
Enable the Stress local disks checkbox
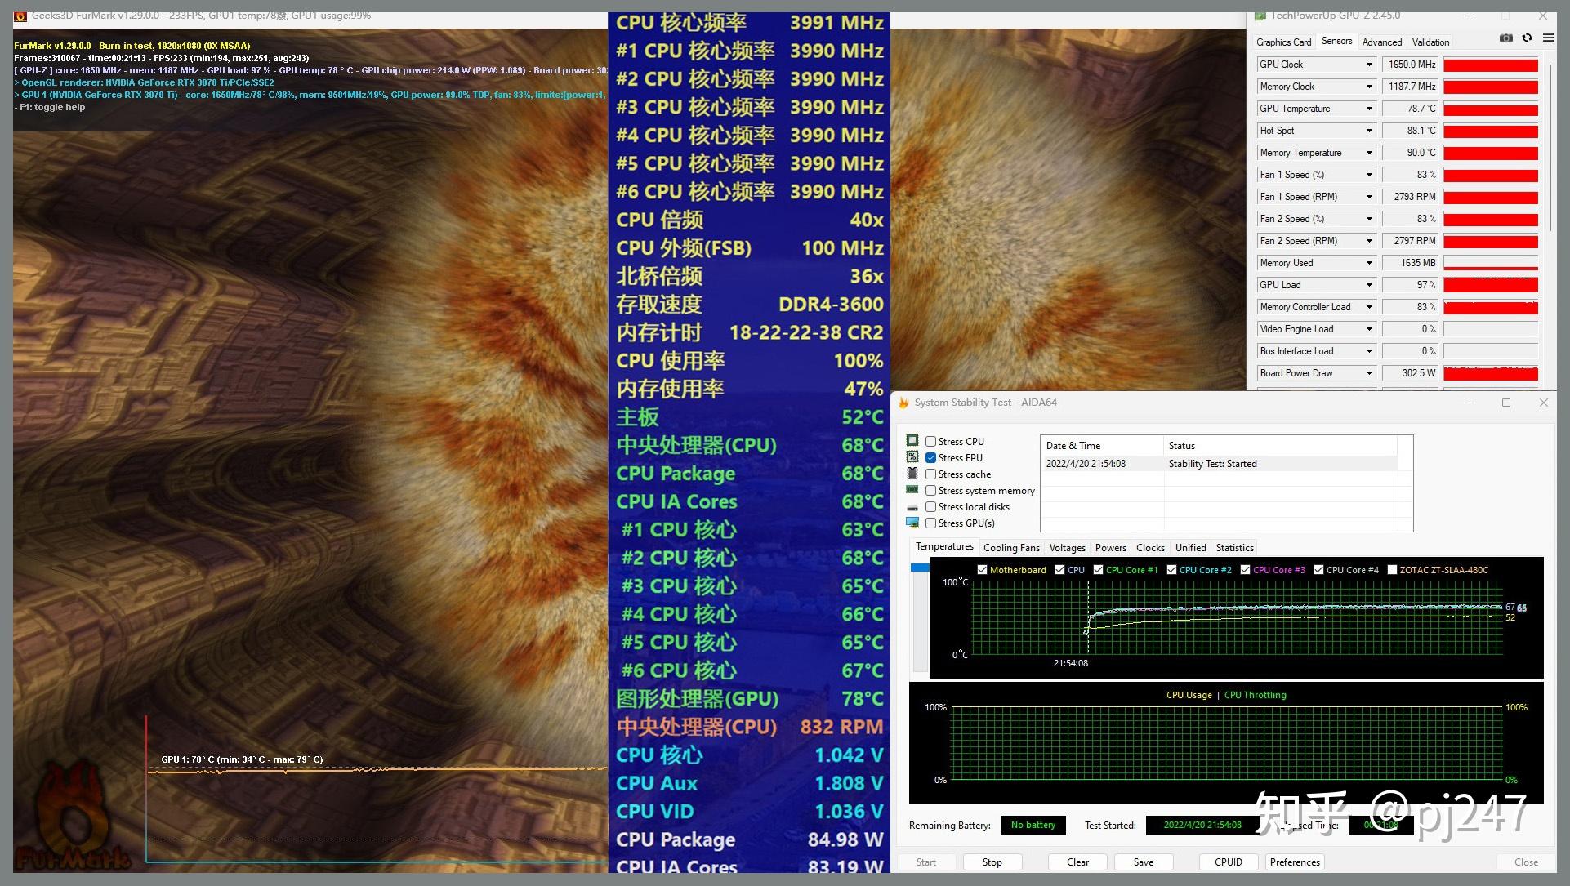click(x=930, y=506)
